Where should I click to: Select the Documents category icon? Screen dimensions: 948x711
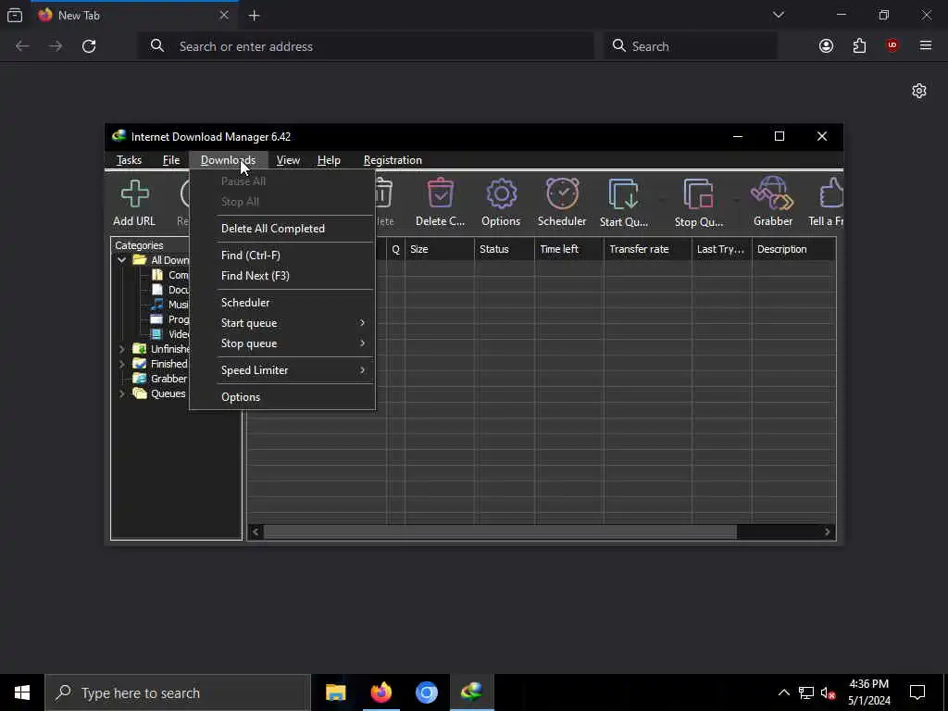coord(157,290)
